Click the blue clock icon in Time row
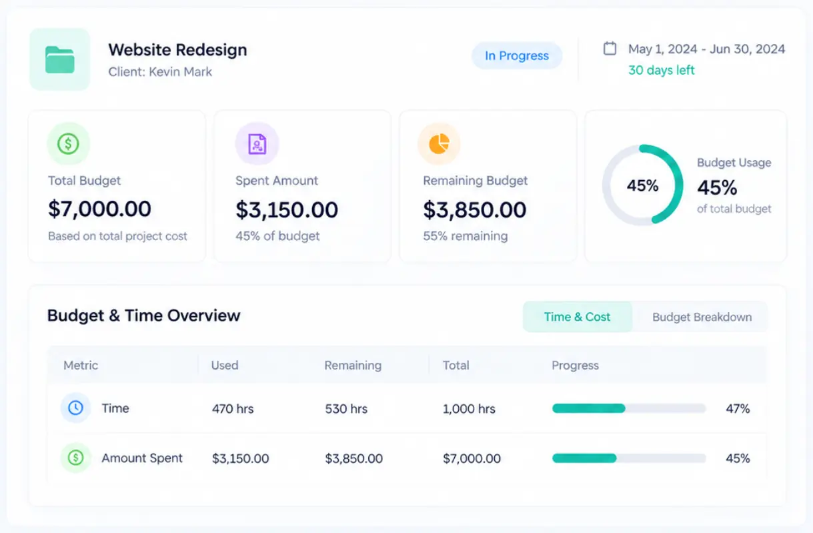 (x=76, y=408)
